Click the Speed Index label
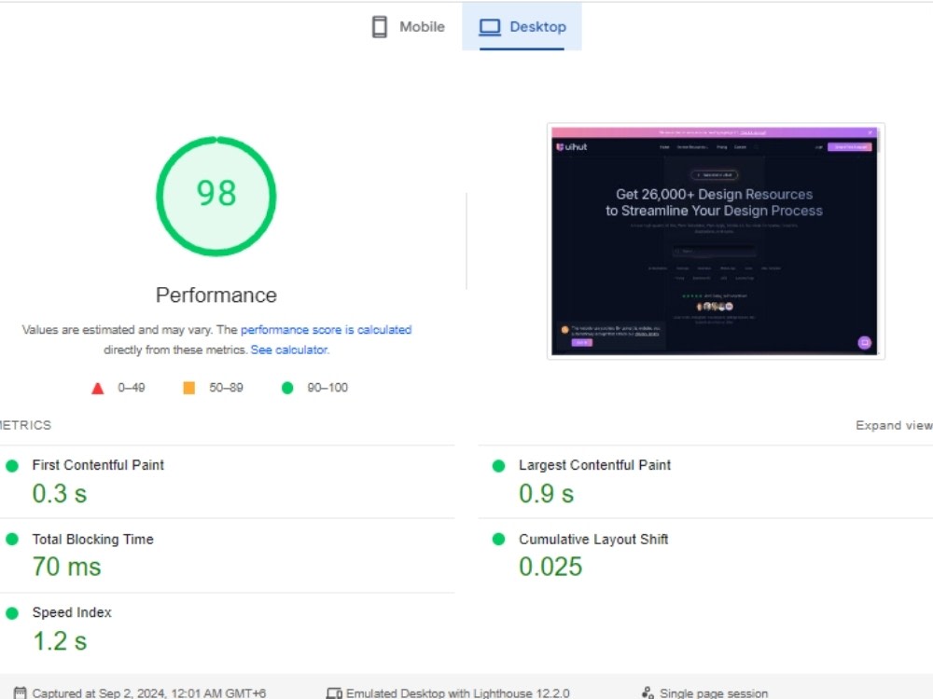This screenshot has width=933, height=699. [72, 612]
